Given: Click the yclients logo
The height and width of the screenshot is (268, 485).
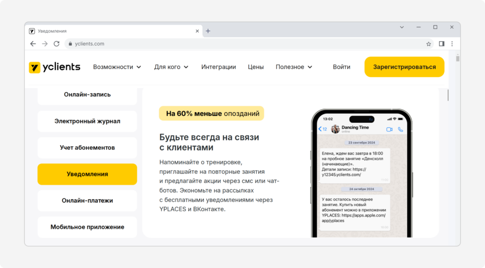Looking at the screenshot, I should (54, 67).
